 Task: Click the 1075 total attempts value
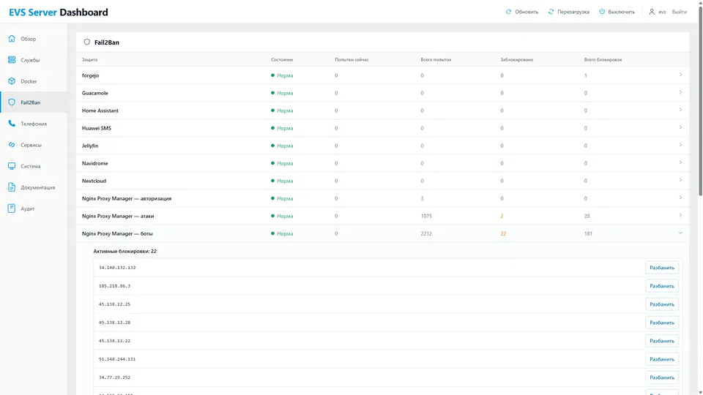tap(426, 216)
